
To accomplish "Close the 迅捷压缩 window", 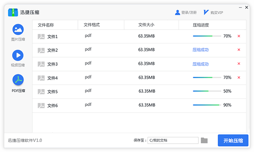I will pyautogui.click(x=246, y=7).
